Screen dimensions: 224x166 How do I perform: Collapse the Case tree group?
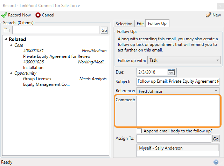pyautogui.click(x=11, y=45)
